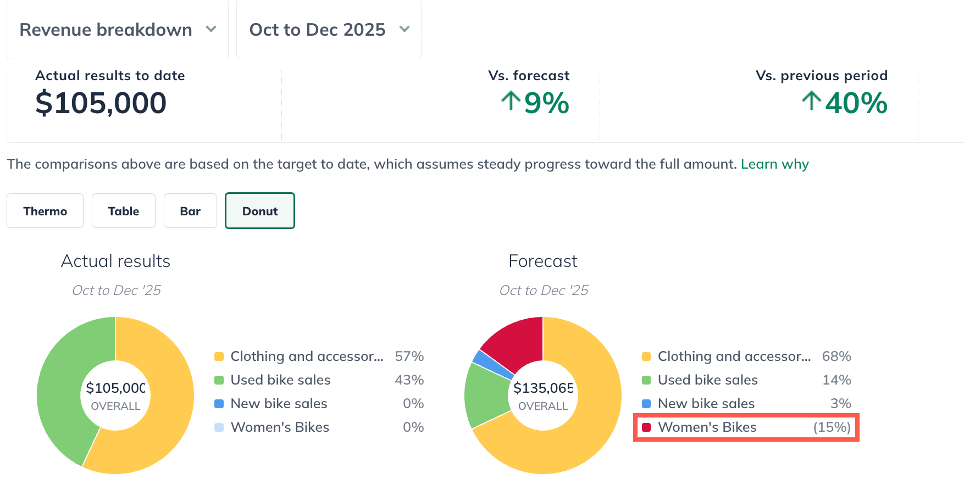Screen dimensions: 964x501
Task: Select the Used bike sales legend label
Action: [280, 380]
